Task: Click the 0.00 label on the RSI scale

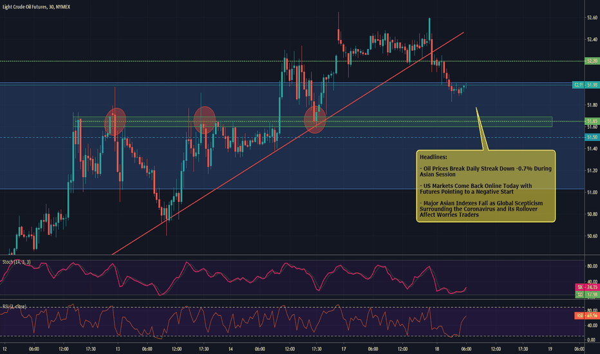Action: click(x=591, y=340)
